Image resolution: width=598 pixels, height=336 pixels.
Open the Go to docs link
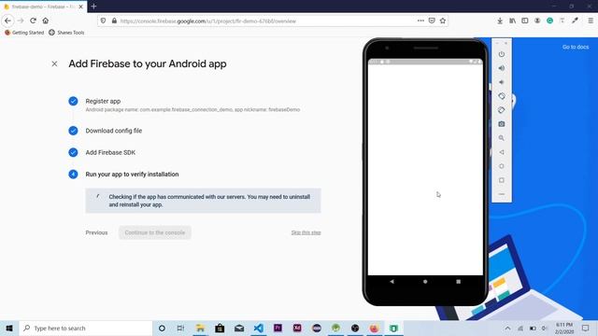576,47
